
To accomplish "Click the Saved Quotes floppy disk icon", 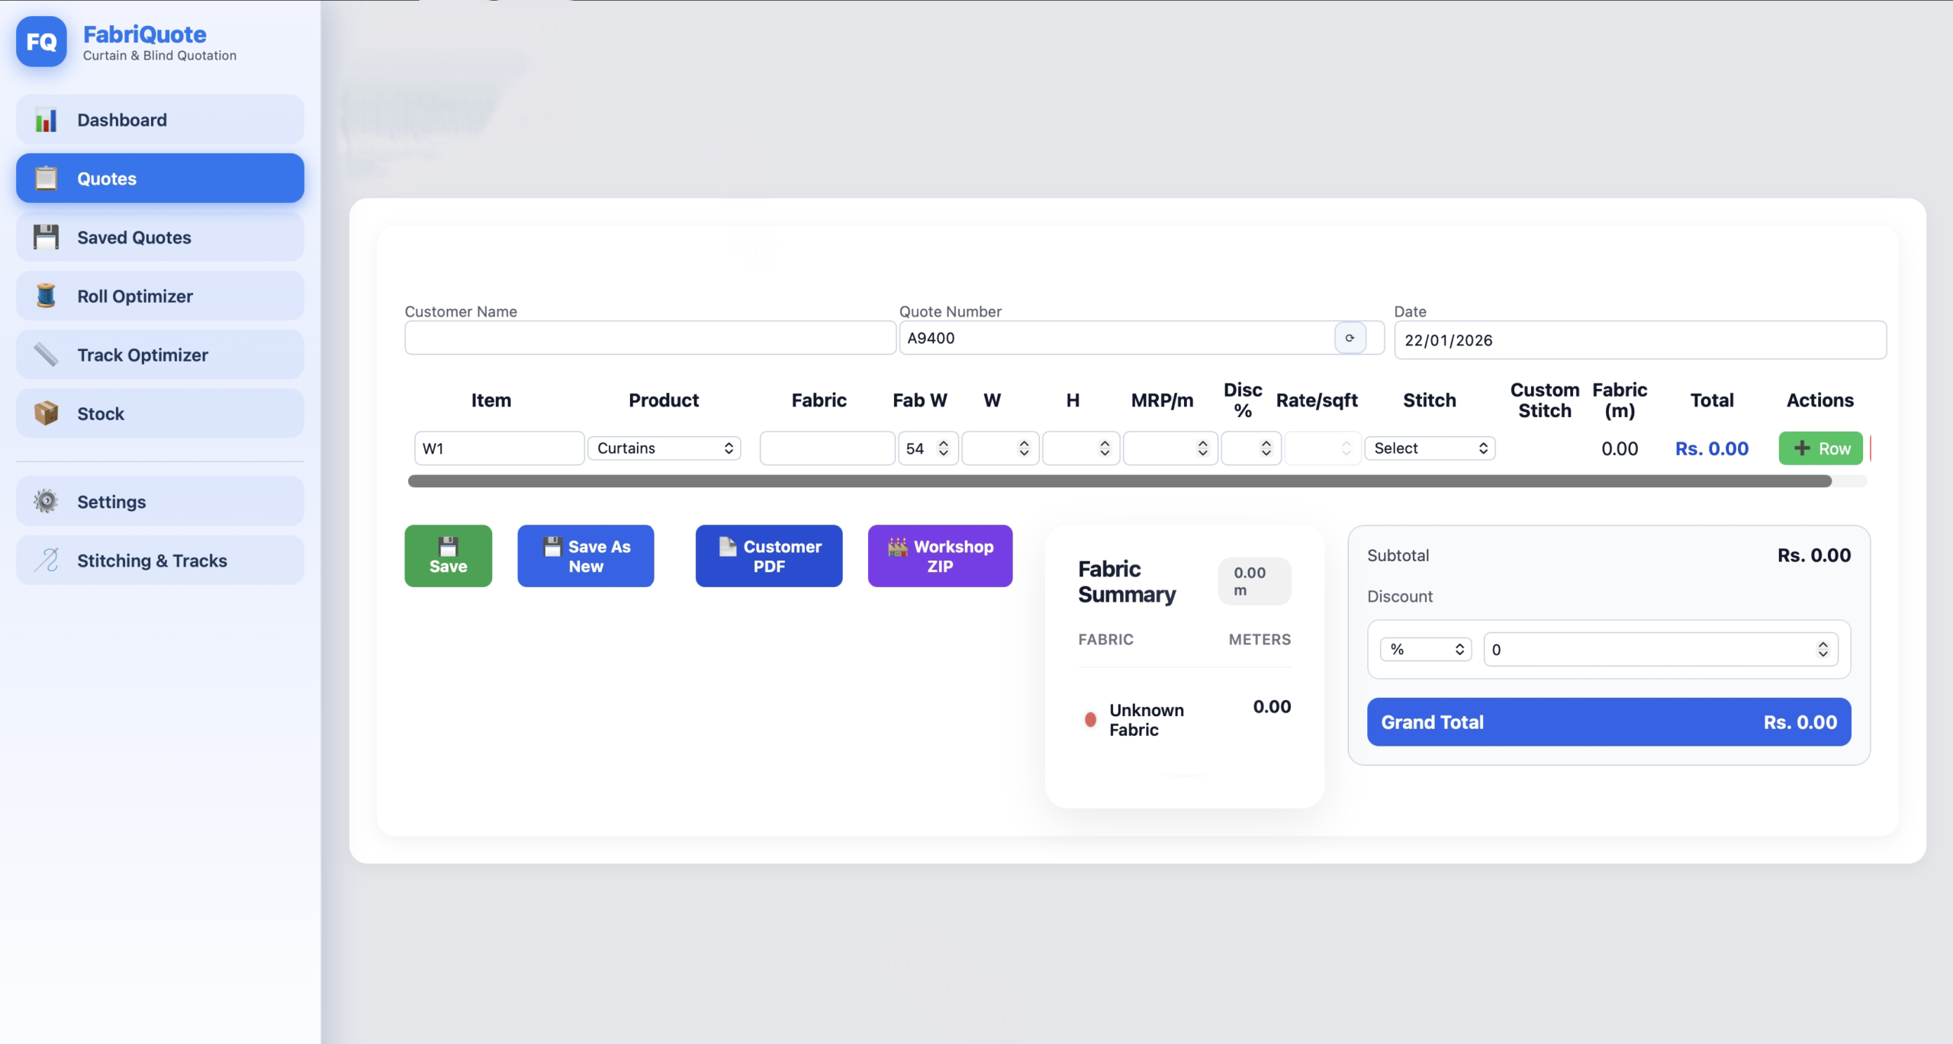I will pos(46,237).
